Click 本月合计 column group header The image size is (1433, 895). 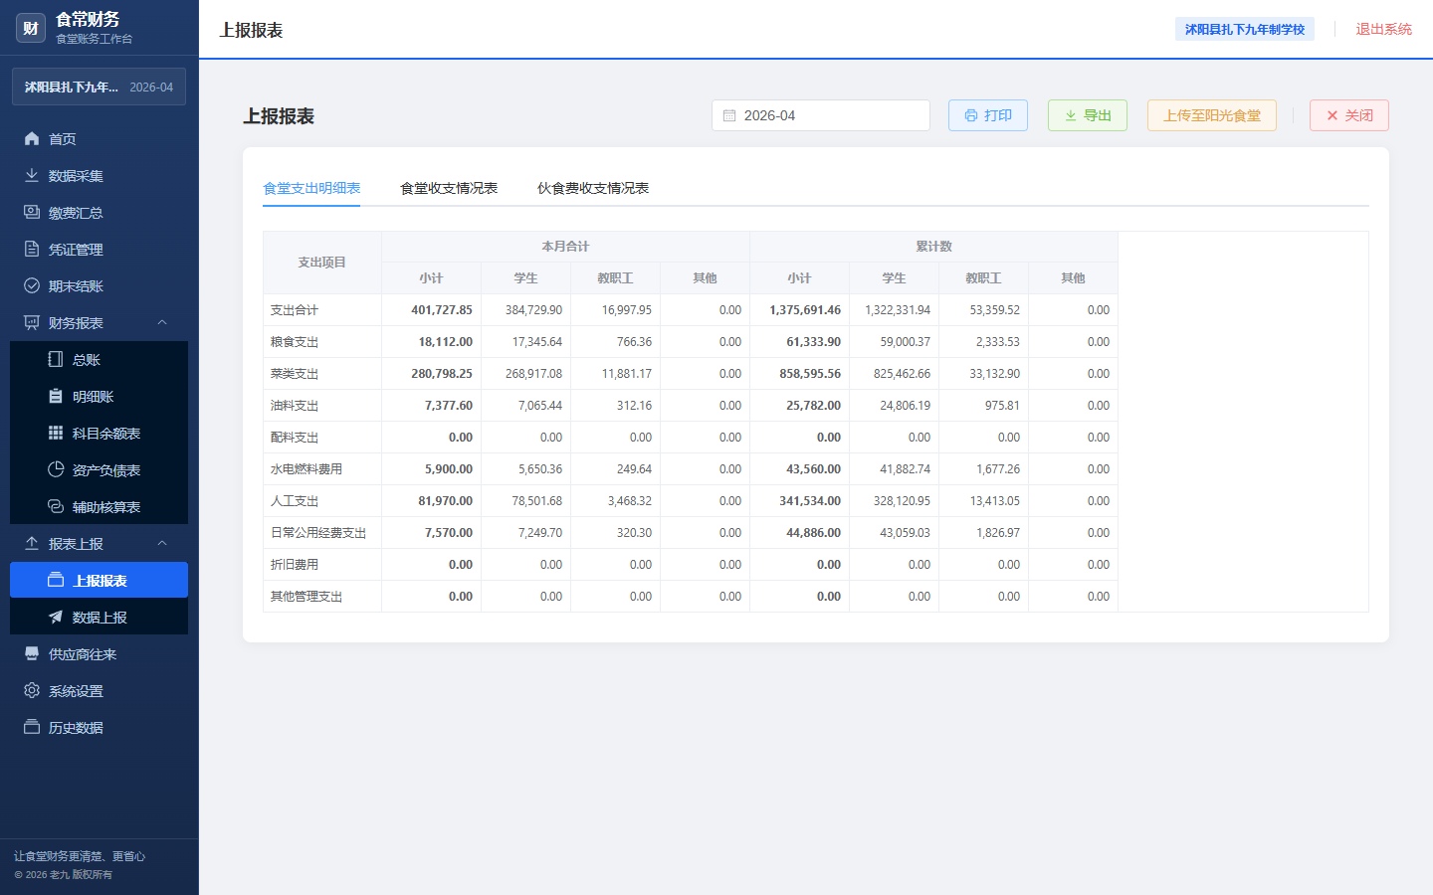[x=565, y=247]
